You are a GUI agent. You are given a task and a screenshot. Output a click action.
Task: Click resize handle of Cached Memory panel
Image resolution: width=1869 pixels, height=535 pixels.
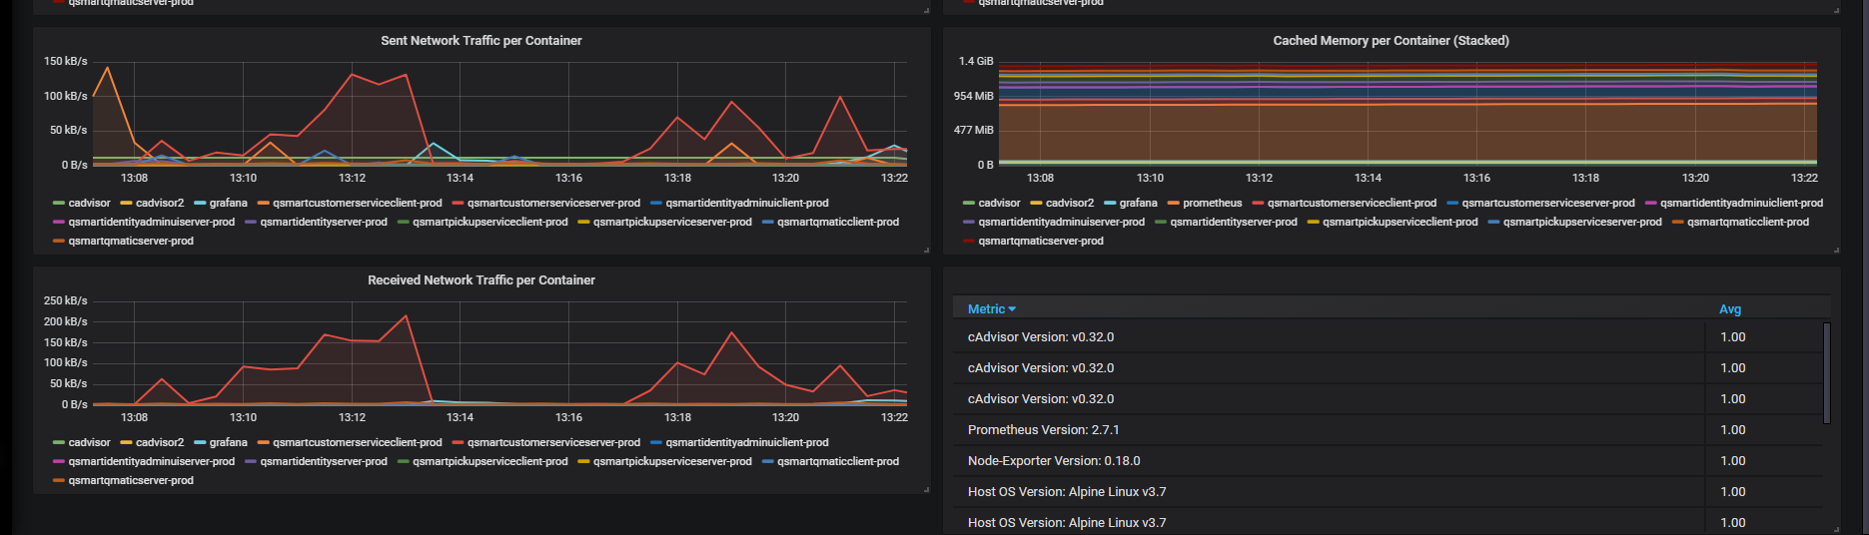1836,250
